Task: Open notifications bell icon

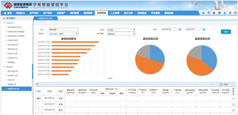Action: click(214, 13)
